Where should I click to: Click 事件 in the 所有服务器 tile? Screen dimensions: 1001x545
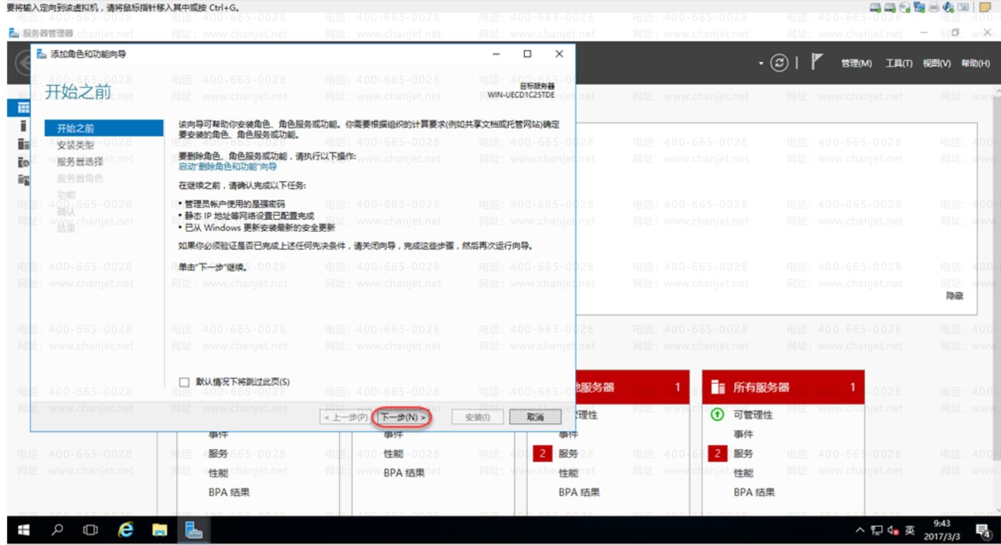(x=743, y=434)
